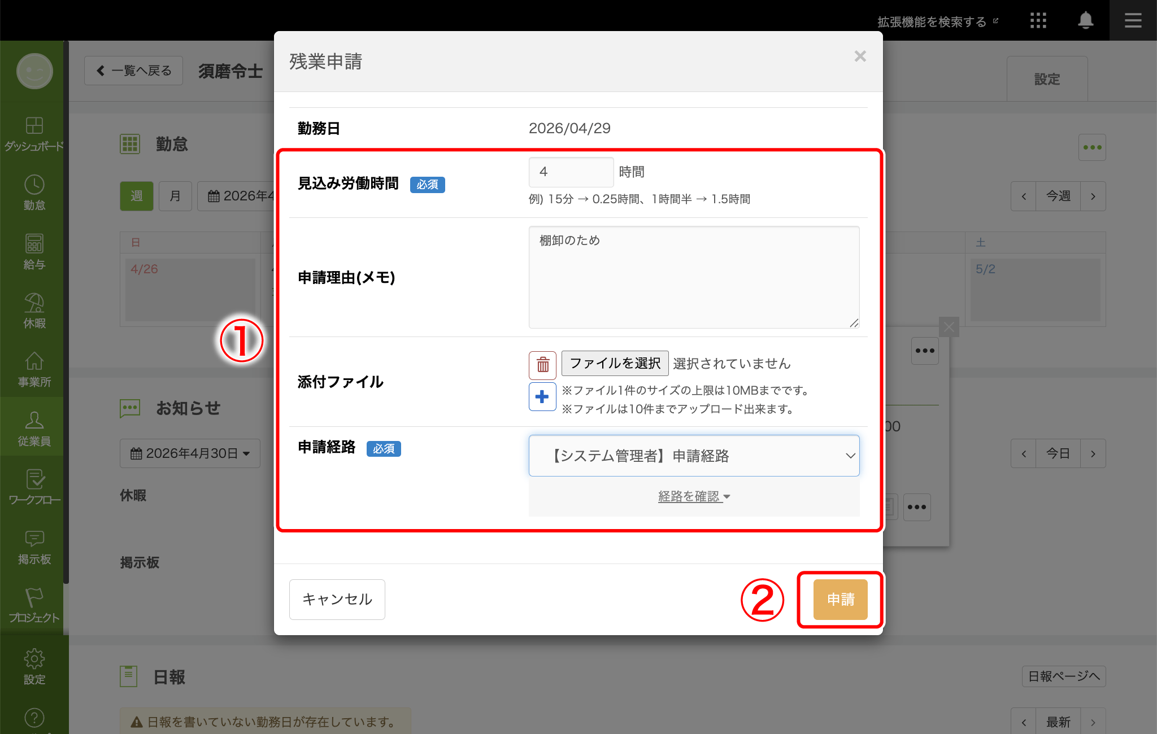Open lower three-dot menu in background popup
The height and width of the screenshot is (734, 1157).
(x=917, y=507)
